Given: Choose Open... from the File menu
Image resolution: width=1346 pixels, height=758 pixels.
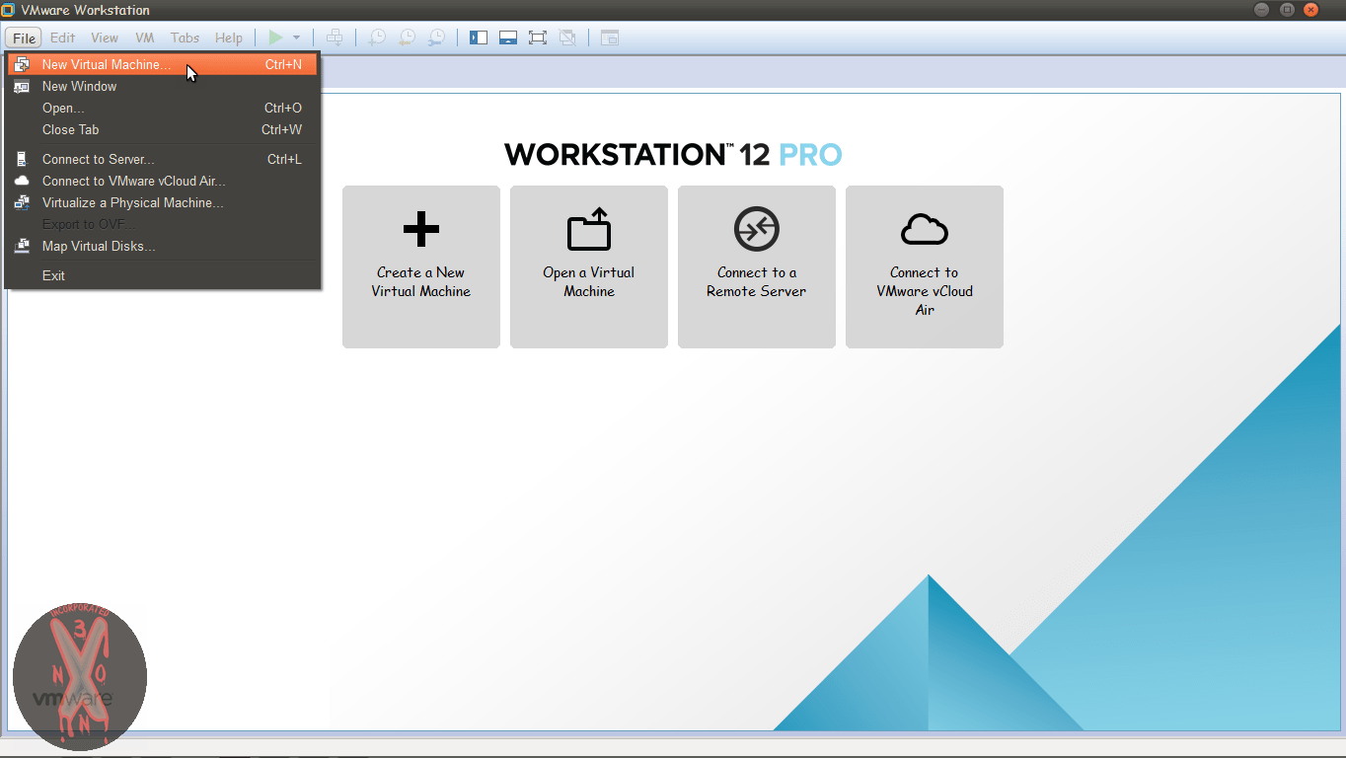Looking at the screenshot, I should (163, 108).
